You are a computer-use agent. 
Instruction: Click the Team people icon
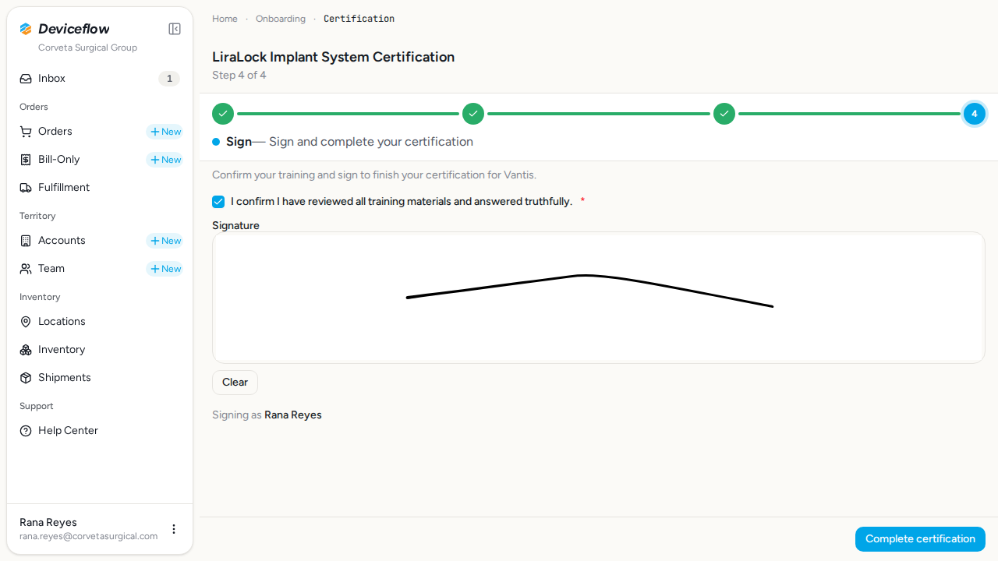coord(26,269)
